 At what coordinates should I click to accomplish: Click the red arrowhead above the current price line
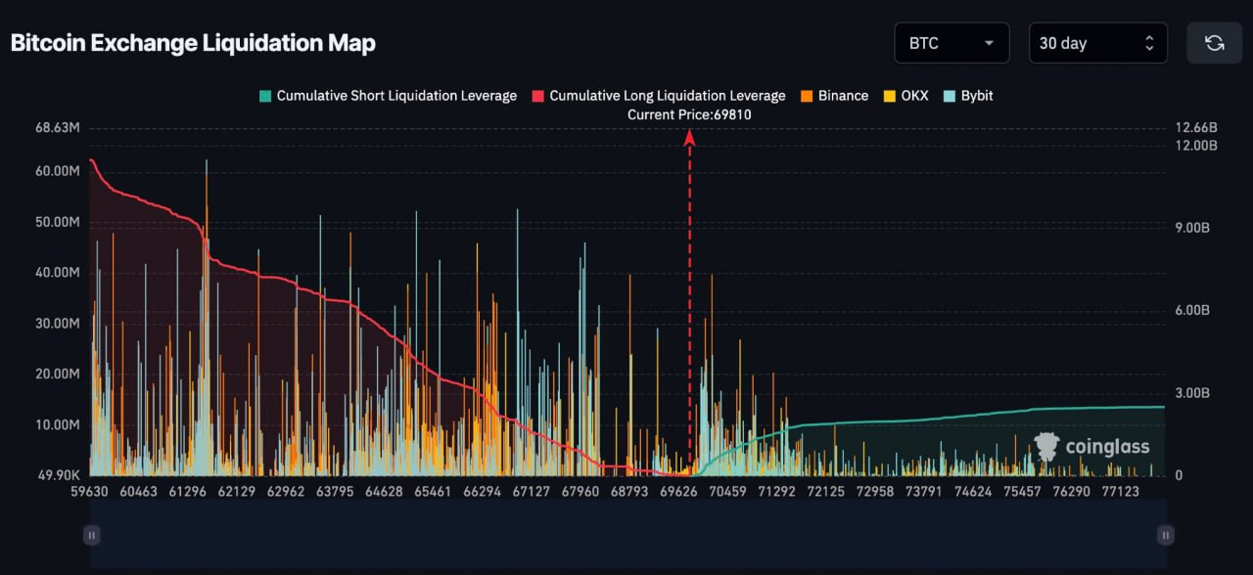(x=689, y=138)
